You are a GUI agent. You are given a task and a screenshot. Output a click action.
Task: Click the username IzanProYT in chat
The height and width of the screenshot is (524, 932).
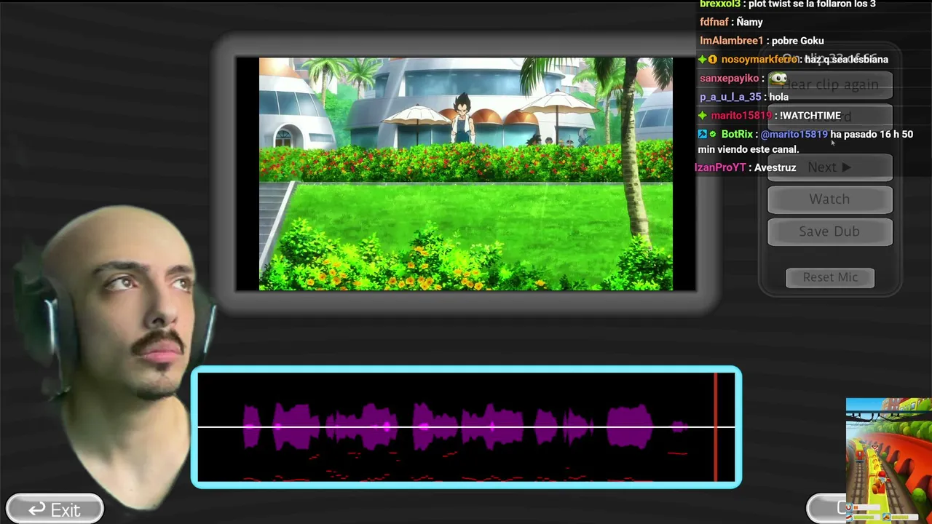(x=721, y=167)
